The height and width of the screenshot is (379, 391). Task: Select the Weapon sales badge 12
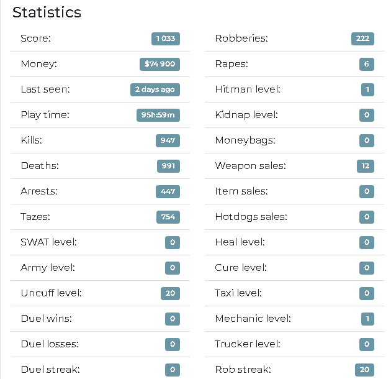tap(366, 166)
